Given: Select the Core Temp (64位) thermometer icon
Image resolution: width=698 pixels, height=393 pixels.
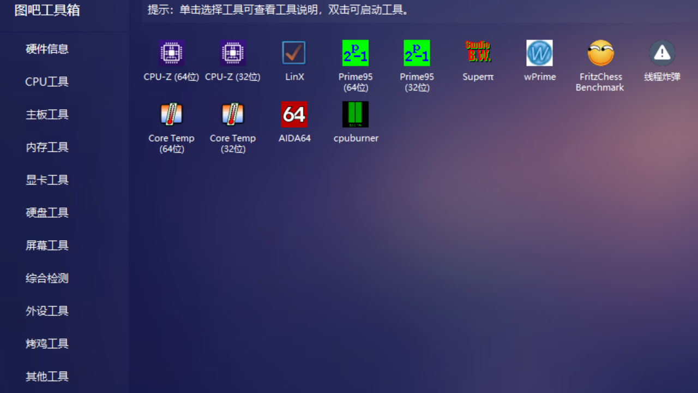Looking at the screenshot, I should 171,115.
